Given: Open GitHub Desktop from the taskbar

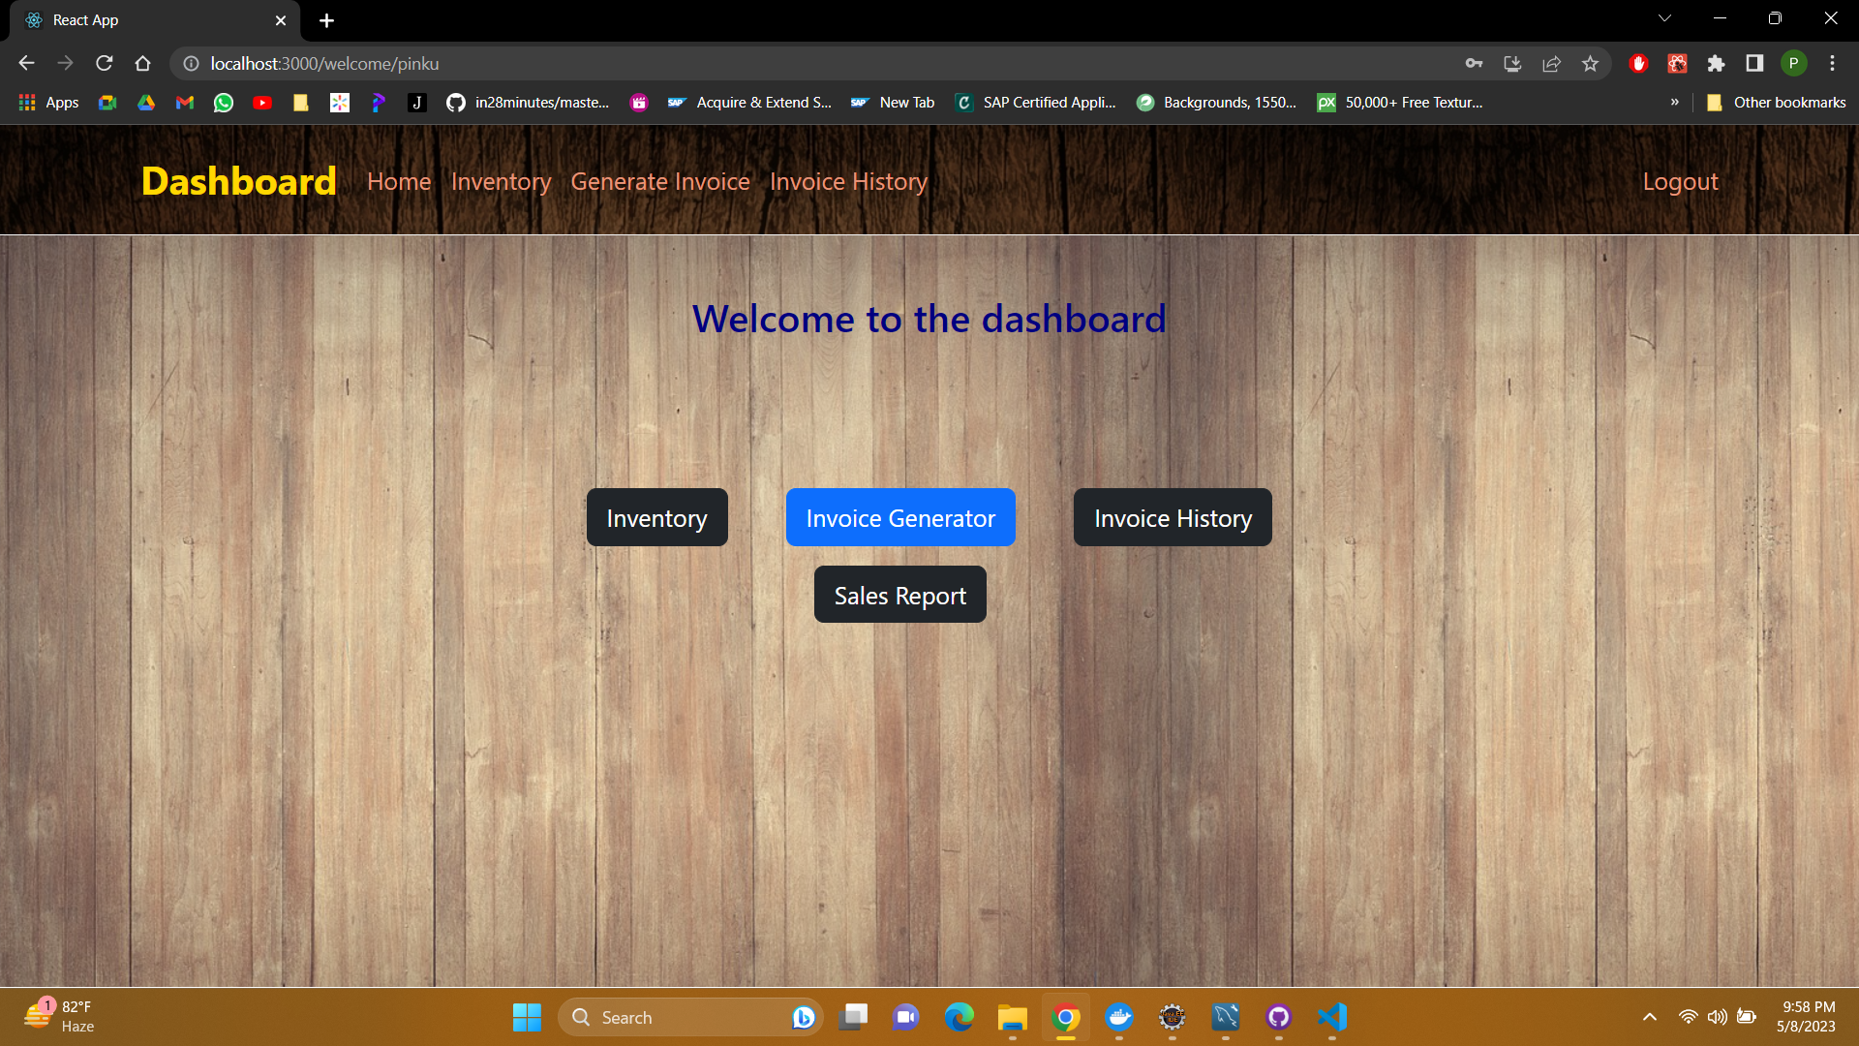Looking at the screenshot, I should (x=1279, y=1017).
